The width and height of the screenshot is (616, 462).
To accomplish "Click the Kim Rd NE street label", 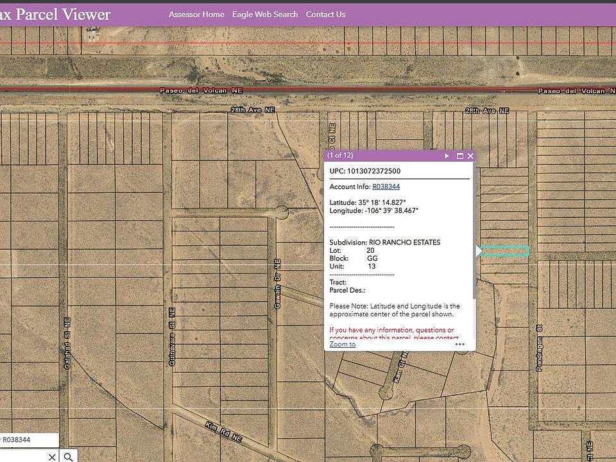I will 223,431.
